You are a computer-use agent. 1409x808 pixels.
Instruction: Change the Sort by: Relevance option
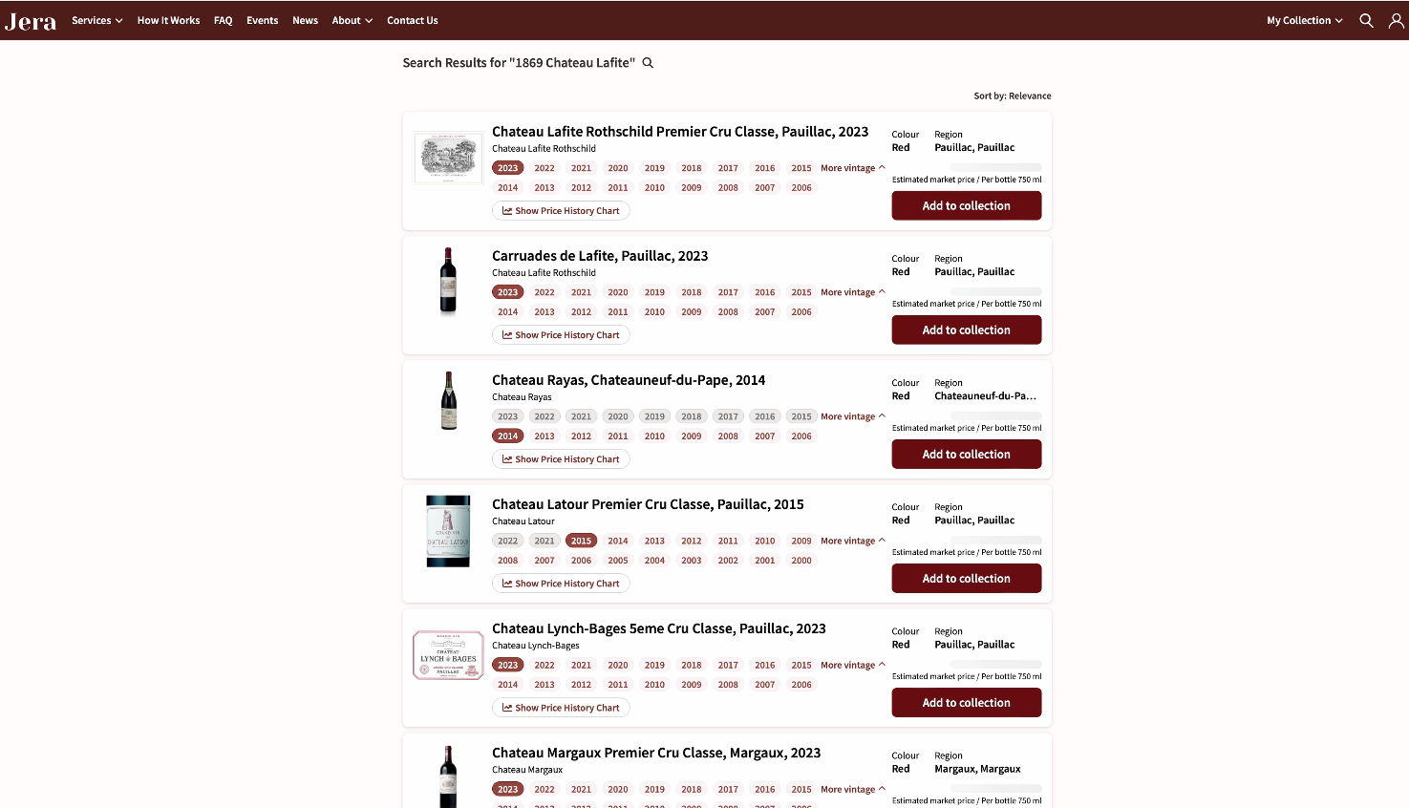[1013, 96]
